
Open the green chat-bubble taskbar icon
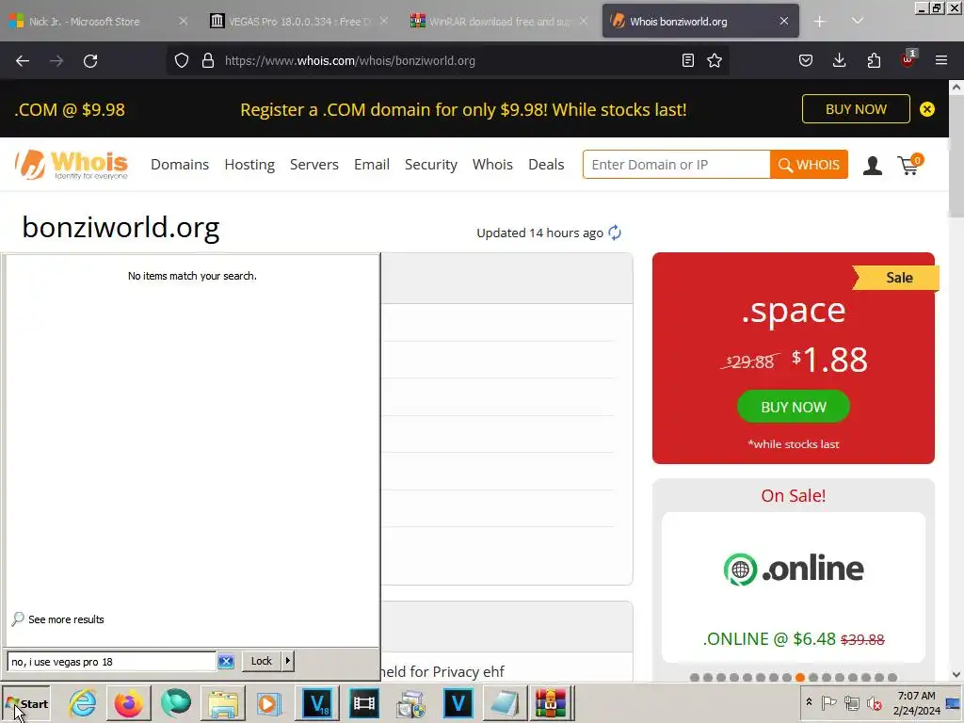pos(176,702)
